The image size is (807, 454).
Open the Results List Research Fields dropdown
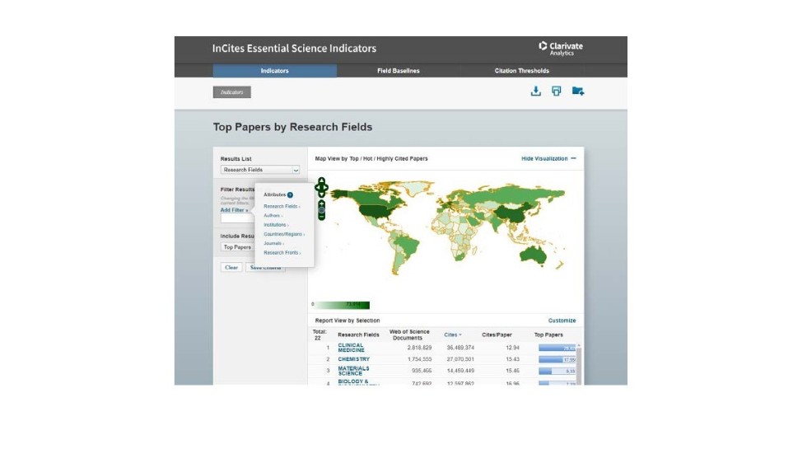tap(260, 170)
